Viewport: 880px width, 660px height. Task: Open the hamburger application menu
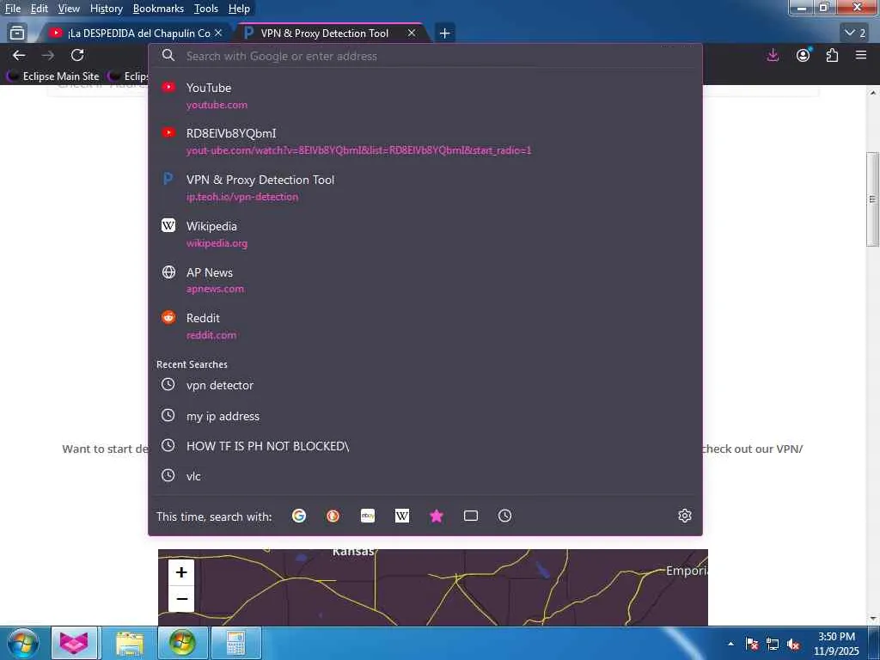(861, 55)
